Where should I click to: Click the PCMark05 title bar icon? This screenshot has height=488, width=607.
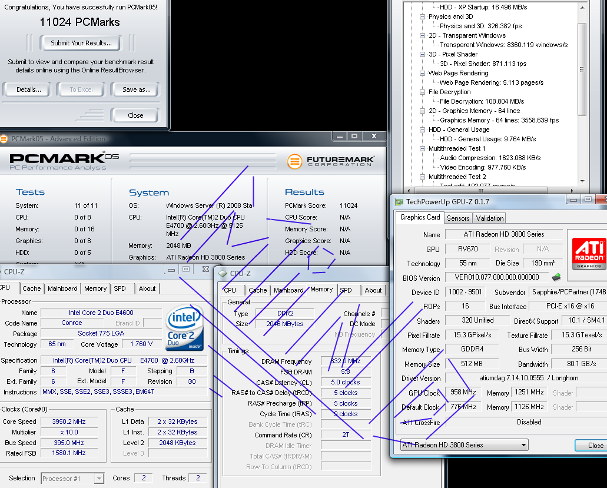(x=4, y=139)
